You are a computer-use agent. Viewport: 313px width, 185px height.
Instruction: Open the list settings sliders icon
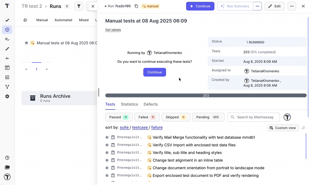[303, 128]
